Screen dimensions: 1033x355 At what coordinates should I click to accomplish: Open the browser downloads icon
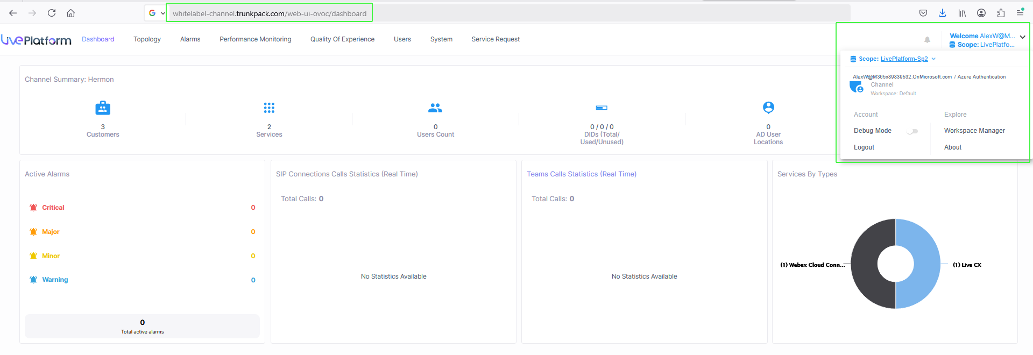tap(942, 13)
